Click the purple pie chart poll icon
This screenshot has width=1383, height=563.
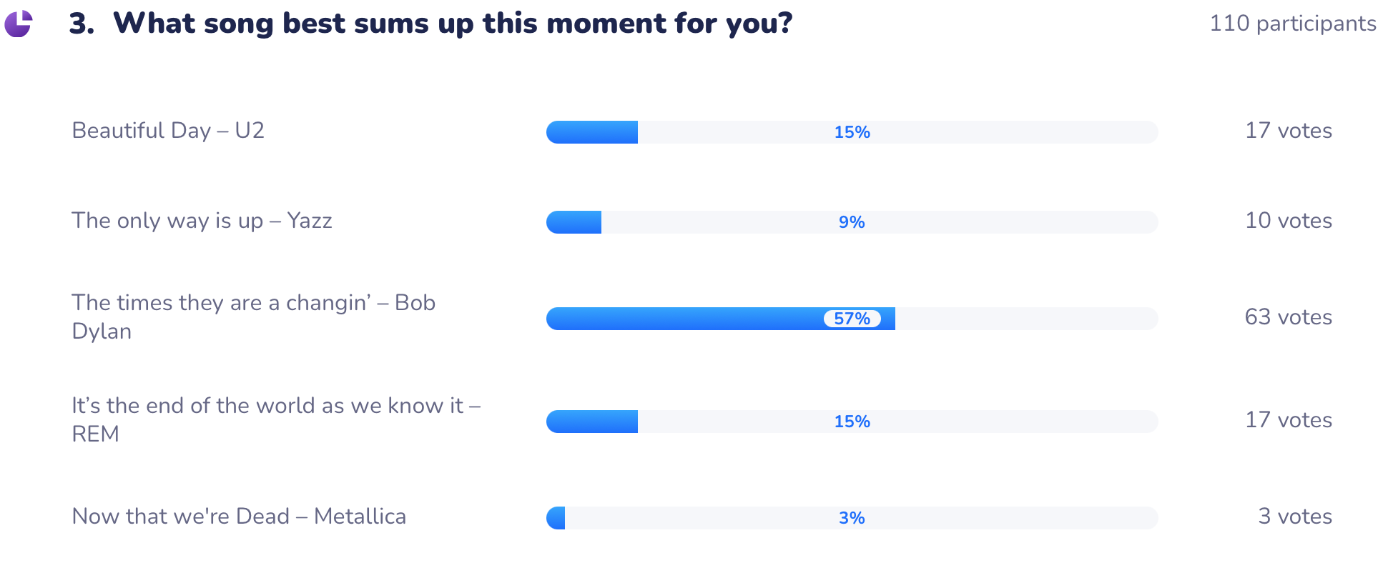(18, 24)
